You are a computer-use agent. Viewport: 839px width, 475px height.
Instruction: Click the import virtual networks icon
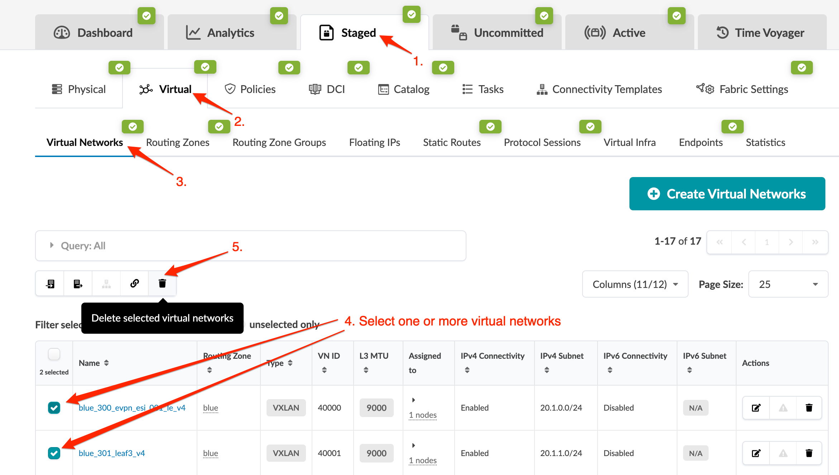50,284
